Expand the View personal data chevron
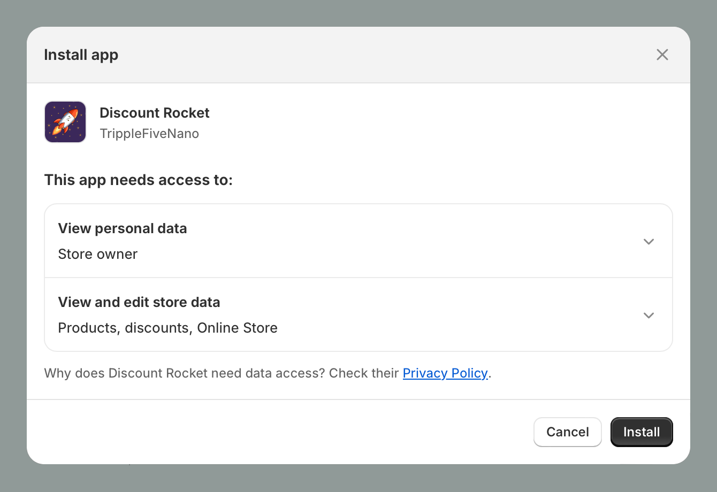The width and height of the screenshot is (717, 492). 649,242
